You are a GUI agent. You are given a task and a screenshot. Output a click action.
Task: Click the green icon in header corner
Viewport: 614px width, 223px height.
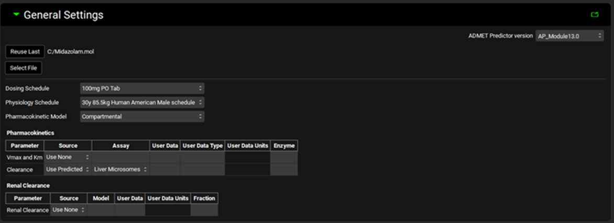pos(594,15)
